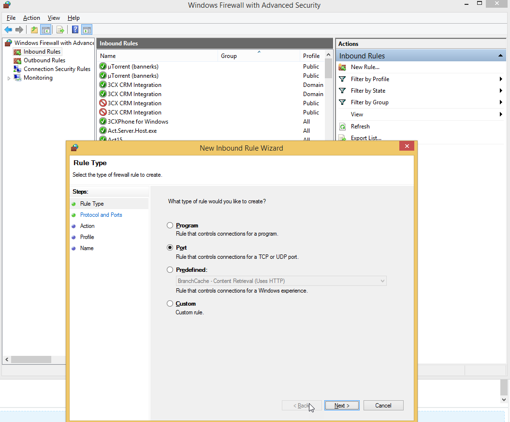This screenshot has width=510, height=422.
Task: Click the Windows Firewall root node icon
Action: [x=8, y=43]
